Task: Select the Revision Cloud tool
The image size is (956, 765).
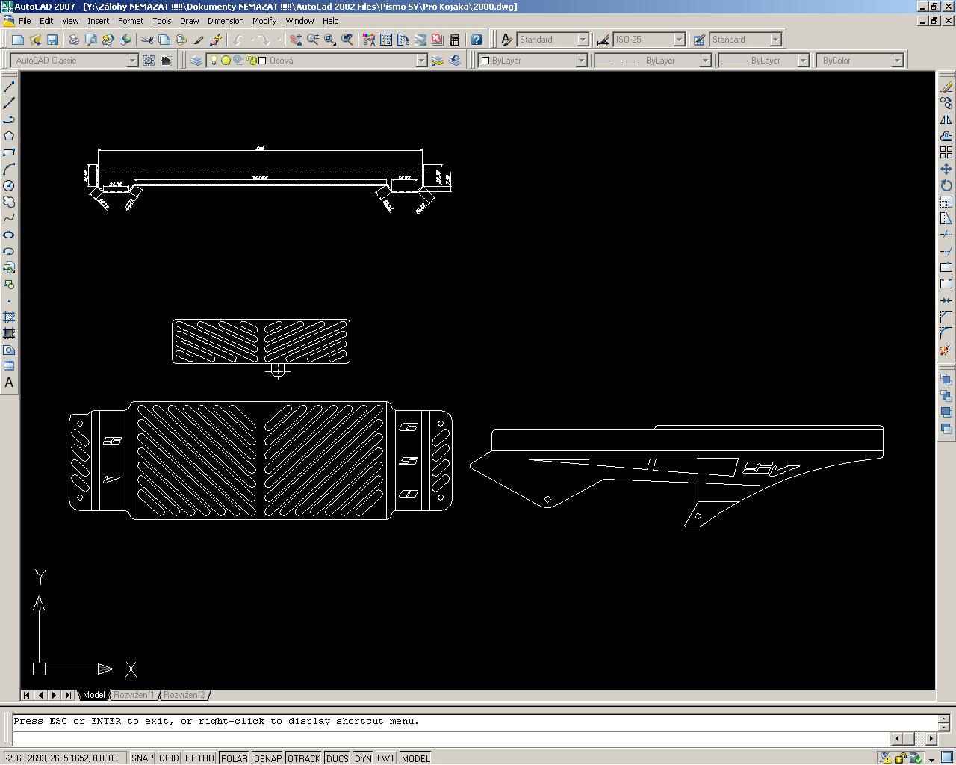Action: tap(9, 202)
